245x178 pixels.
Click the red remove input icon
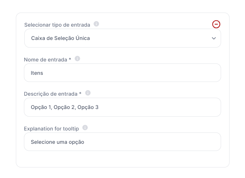tap(216, 24)
